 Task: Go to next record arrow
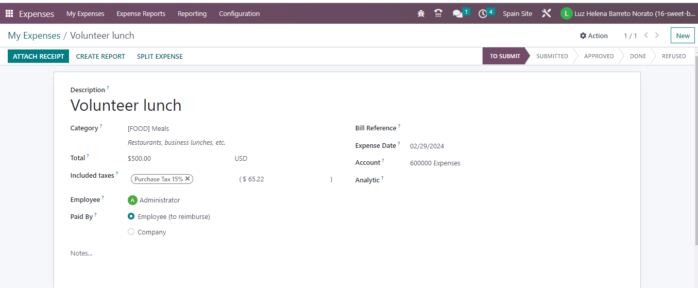pos(657,36)
